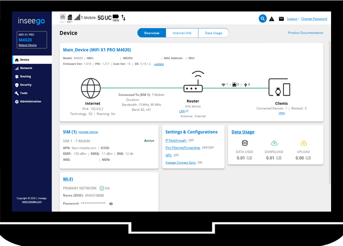
Task: Open the Security sidebar menu
Action: pos(32,85)
